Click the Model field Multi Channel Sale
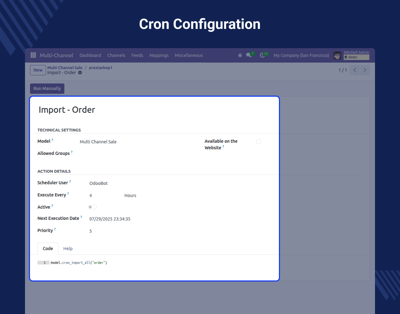This screenshot has height=314, width=400. click(x=98, y=142)
